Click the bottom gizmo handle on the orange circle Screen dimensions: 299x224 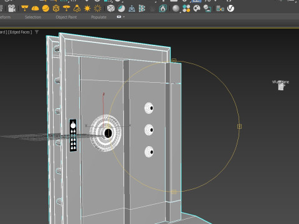[174, 192]
